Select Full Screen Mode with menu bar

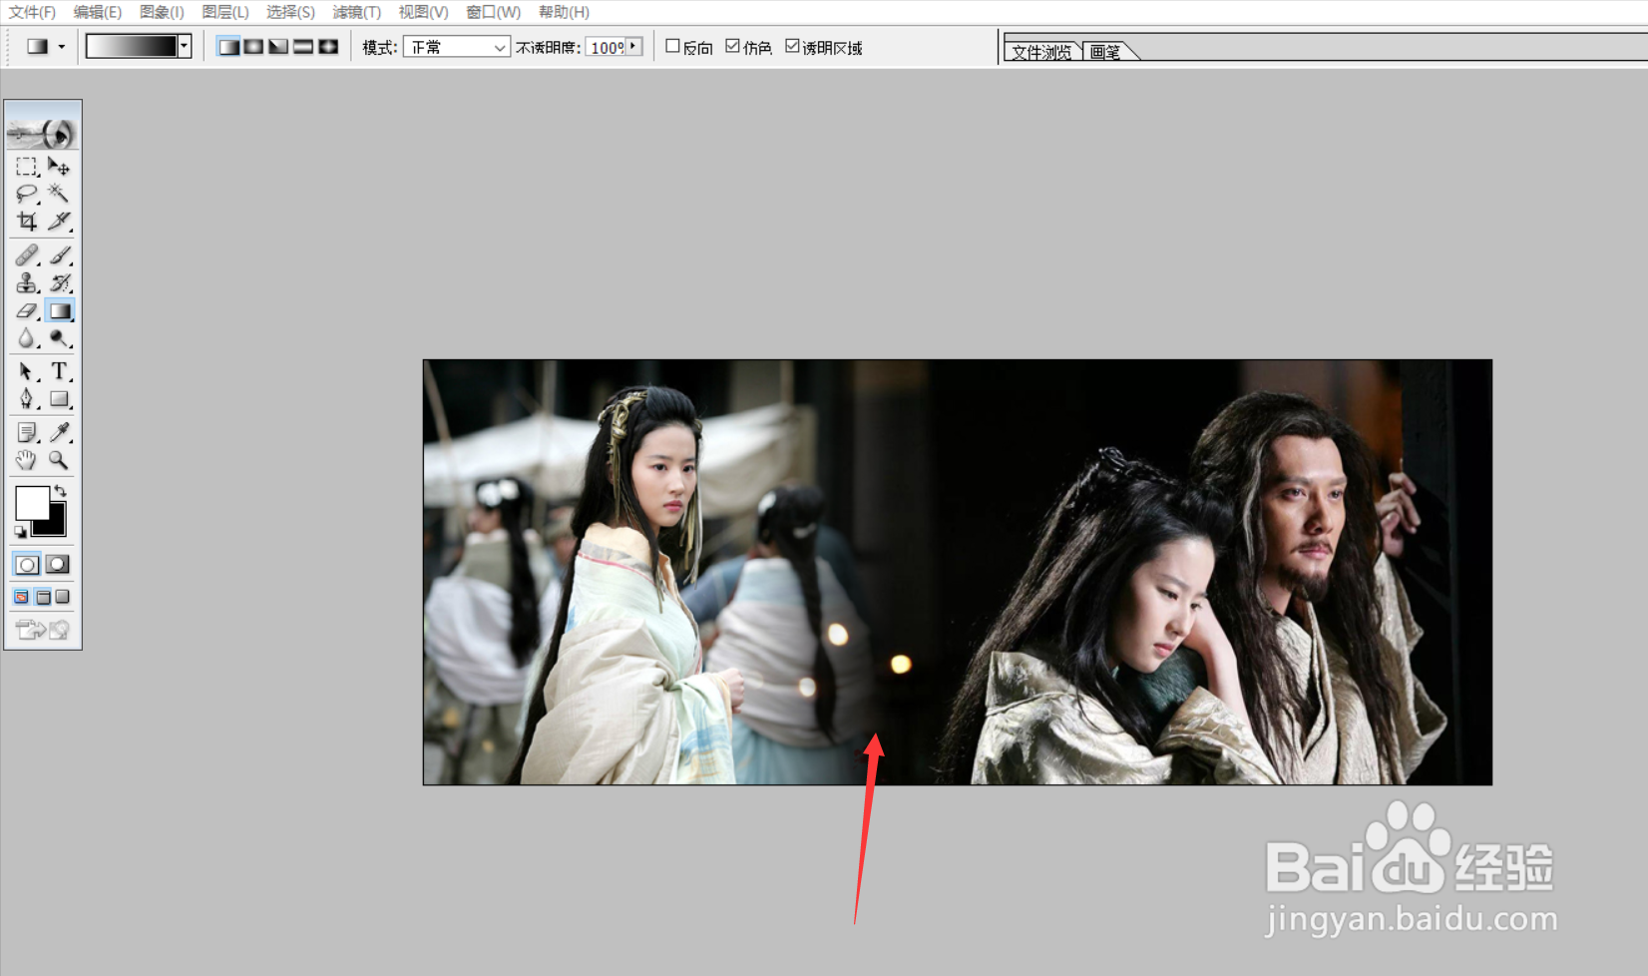tap(43, 597)
